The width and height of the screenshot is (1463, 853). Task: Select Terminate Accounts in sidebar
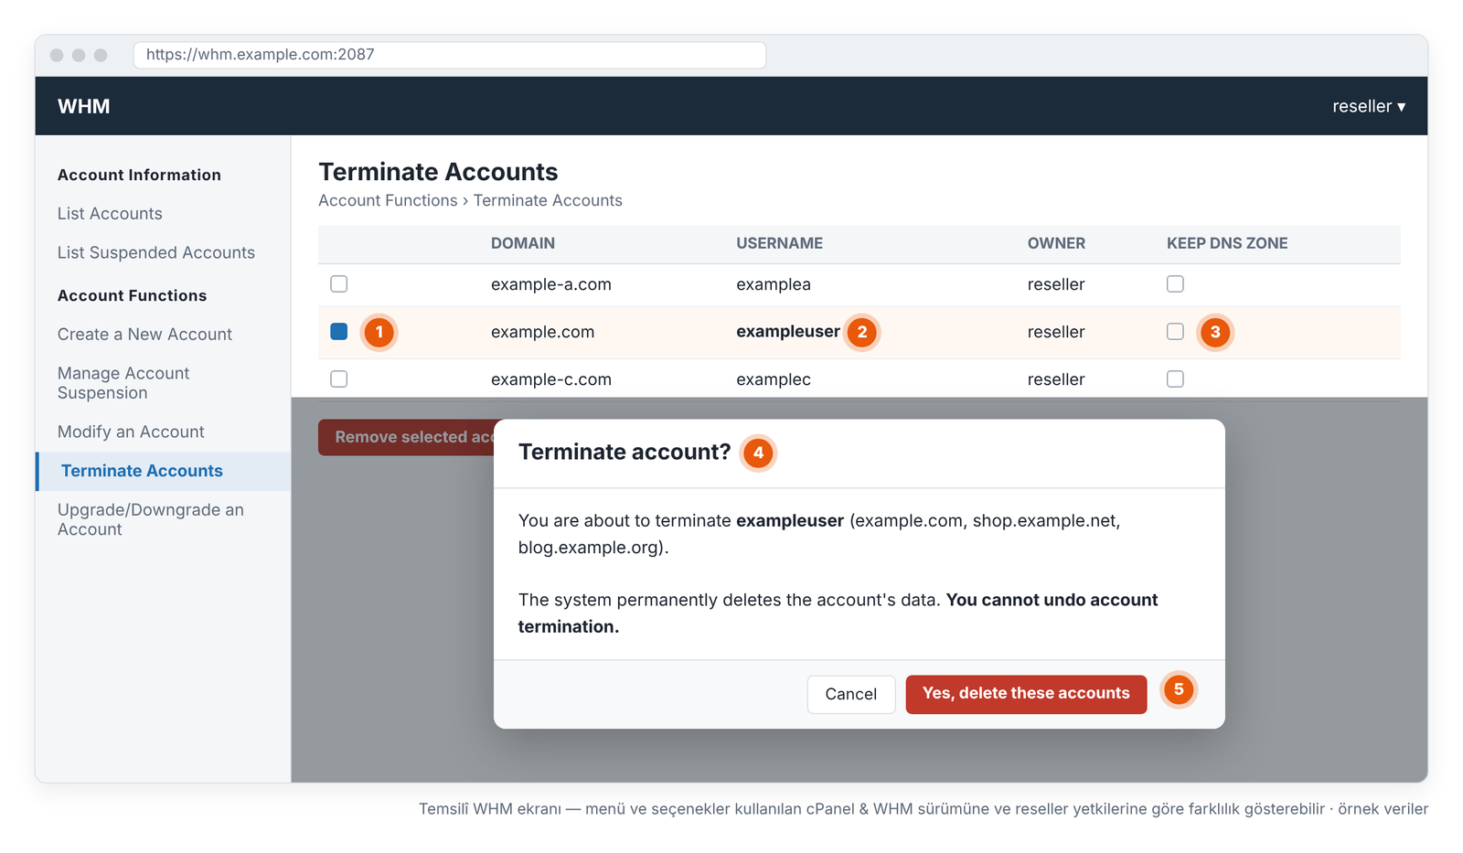(163, 471)
